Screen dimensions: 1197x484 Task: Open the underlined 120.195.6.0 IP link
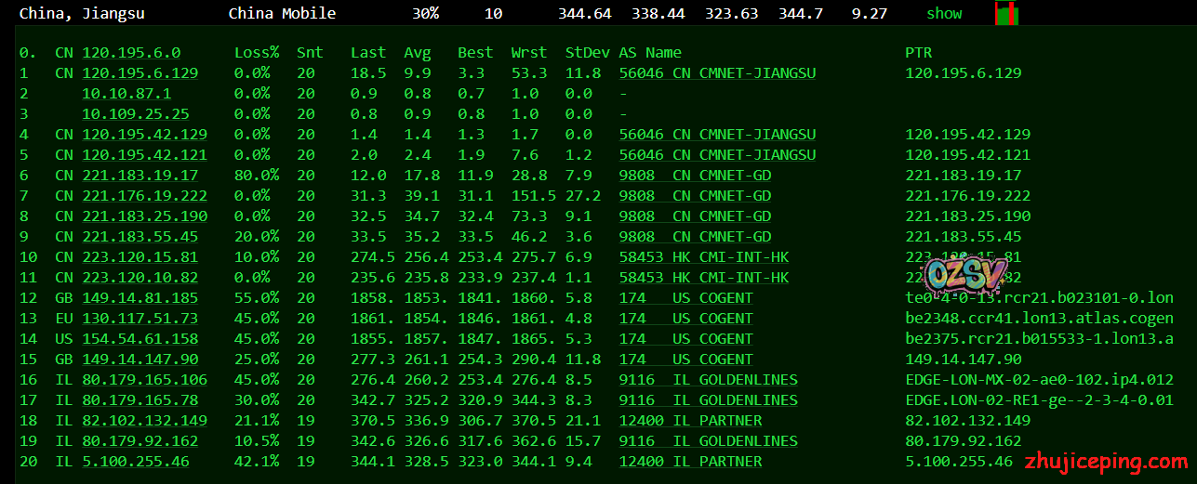pos(131,53)
